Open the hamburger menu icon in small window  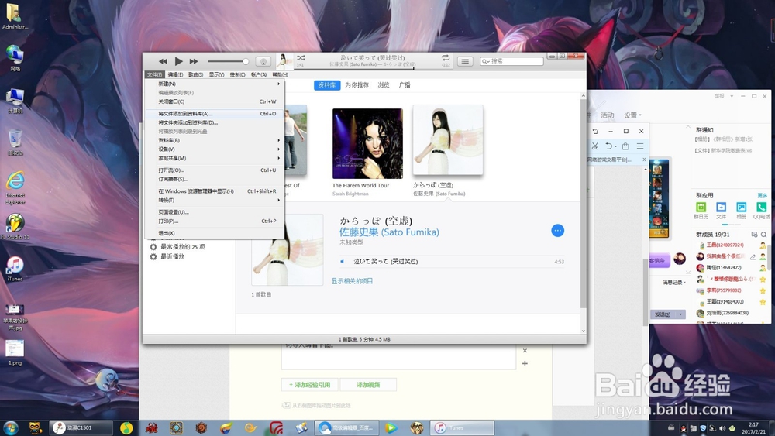coord(640,146)
